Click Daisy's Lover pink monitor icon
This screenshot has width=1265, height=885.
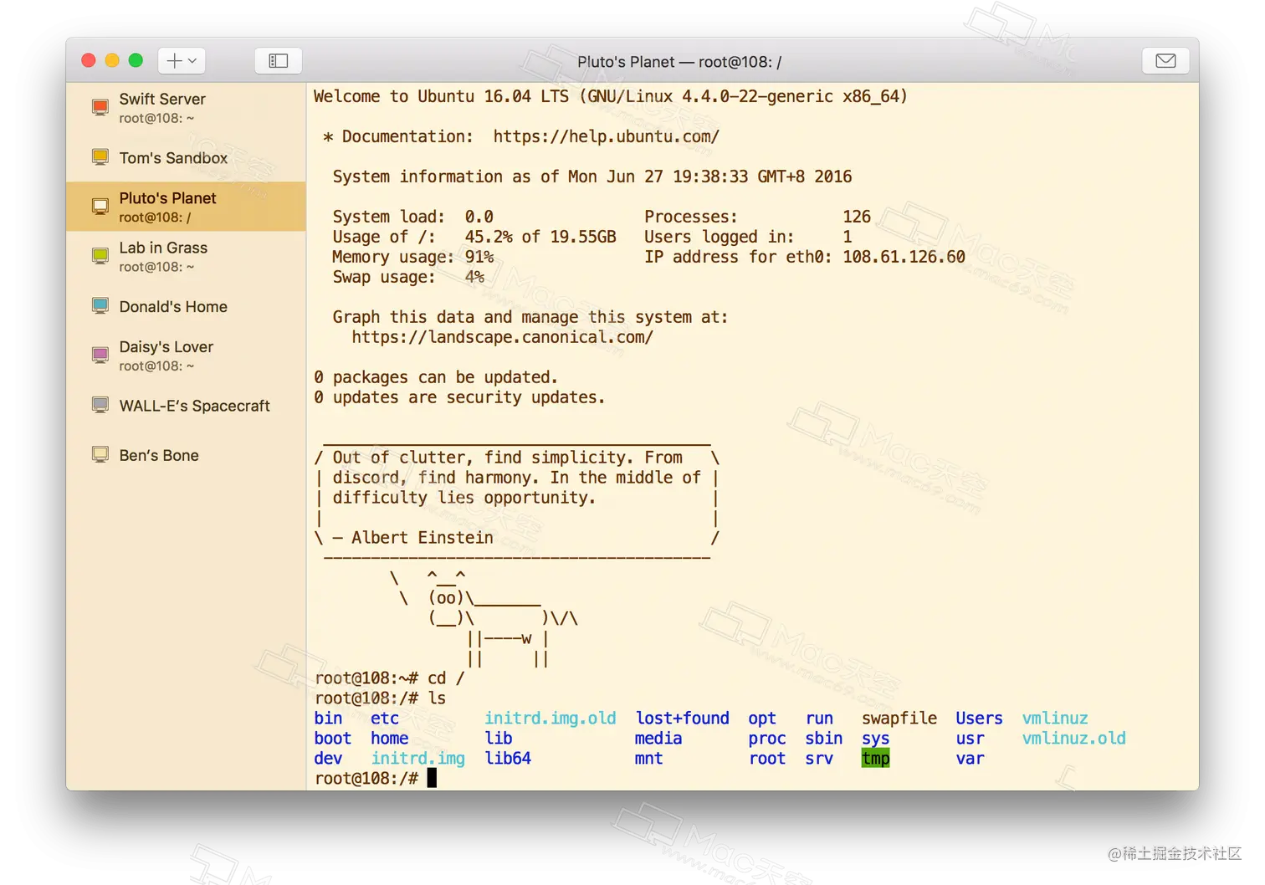click(x=100, y=356)
